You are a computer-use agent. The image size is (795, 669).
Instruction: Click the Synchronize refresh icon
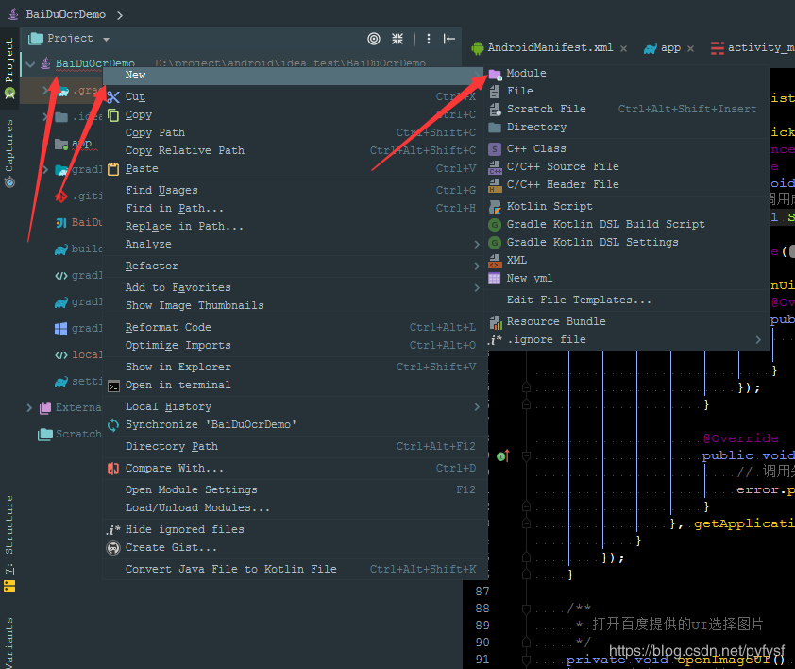113,425
